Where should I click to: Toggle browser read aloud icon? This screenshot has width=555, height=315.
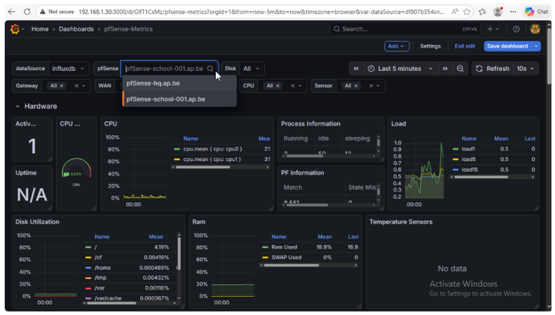[x=455, y=12]
